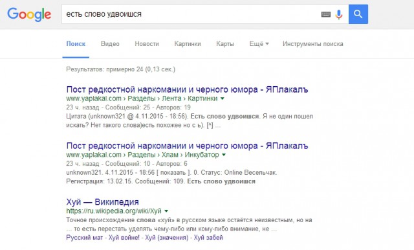This screenshot has height=250, width=414.
Task: Click the Google logo
Action: coord(29,14)
